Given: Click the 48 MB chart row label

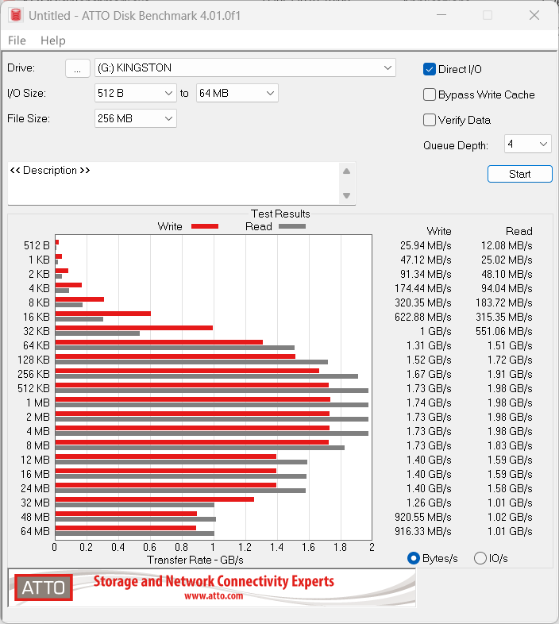Looking at the screenshot, I should [x=35, y=518].
